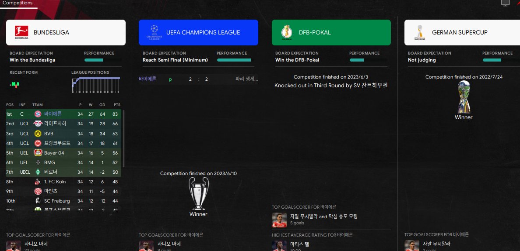This screenshot has height=251, width=520.
Task: Click the league table vertical scrollbar
Action: pos(124,139)
